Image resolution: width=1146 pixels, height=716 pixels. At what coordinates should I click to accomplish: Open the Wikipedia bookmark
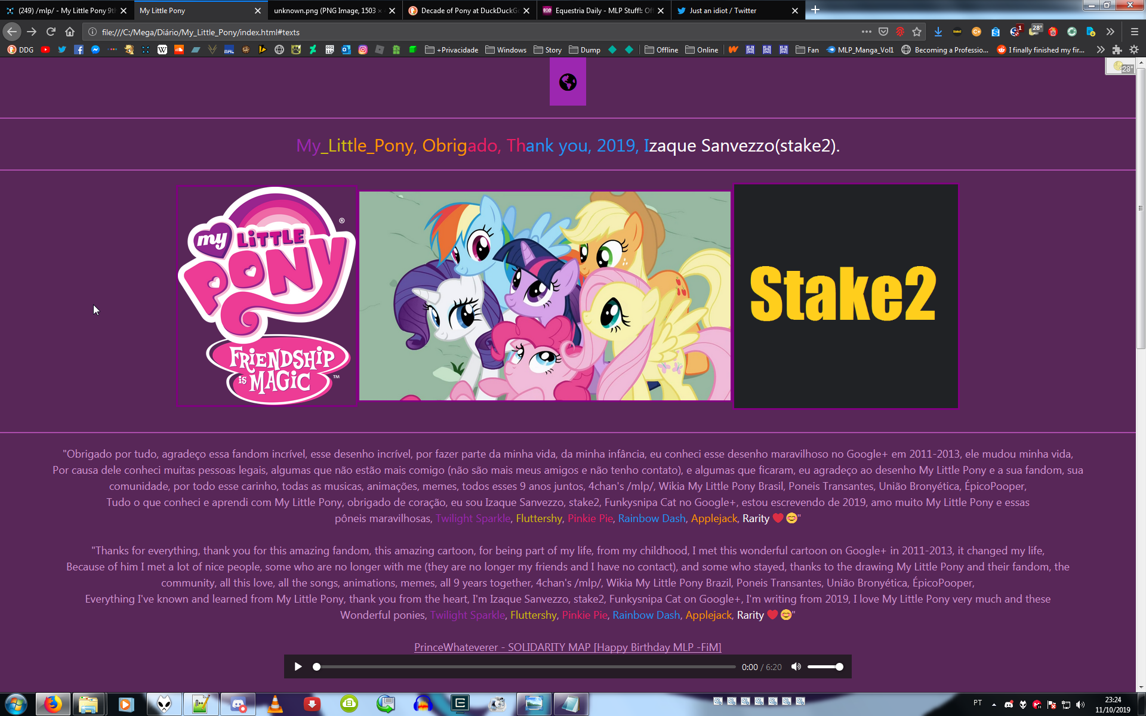(162, 50)
